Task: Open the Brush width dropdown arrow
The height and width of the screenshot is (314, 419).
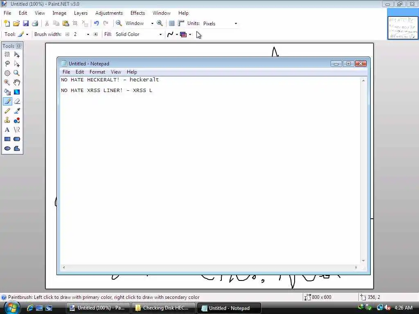Action: (88, 34)
